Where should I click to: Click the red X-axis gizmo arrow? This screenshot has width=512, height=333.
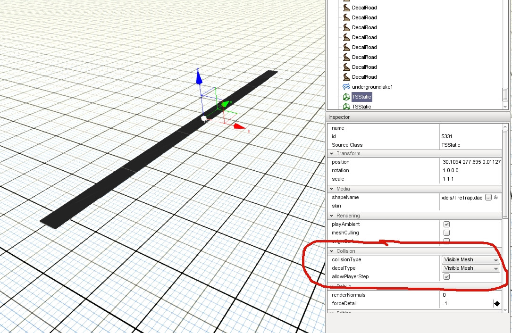pyautogui.click(x=239, y=126)
